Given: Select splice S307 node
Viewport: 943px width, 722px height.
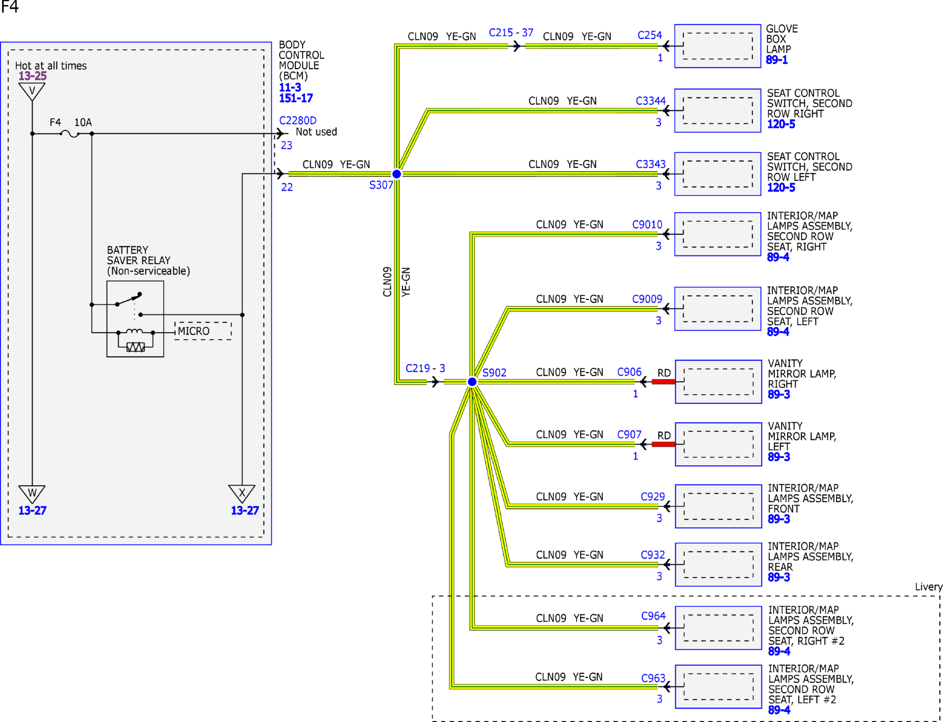Looking at the screenshot, I should click(397, 174).
